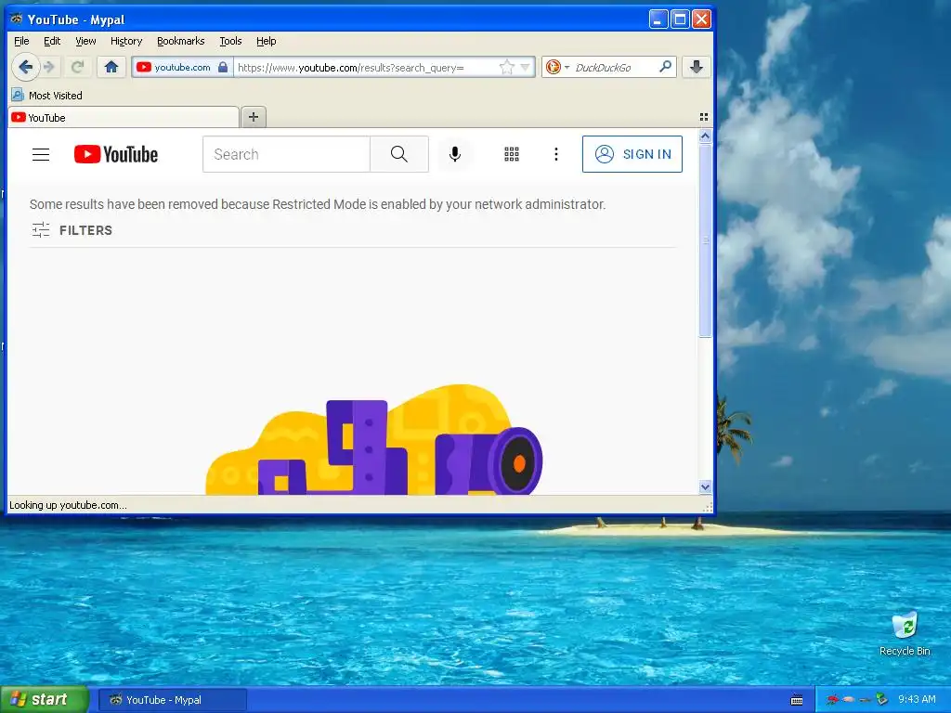Open the Most Visited bookmarks folder
This screenshot has width=951, height=713.
pyautogui.click(x=47, y=96)
